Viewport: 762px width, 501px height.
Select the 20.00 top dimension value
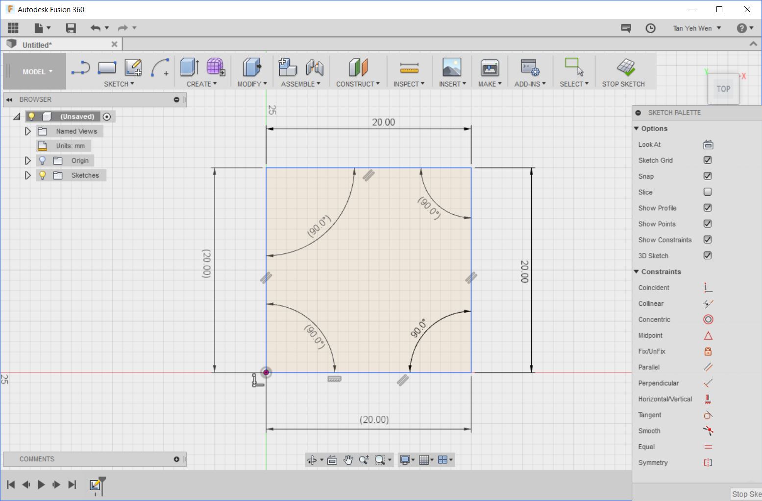(383, 122)
